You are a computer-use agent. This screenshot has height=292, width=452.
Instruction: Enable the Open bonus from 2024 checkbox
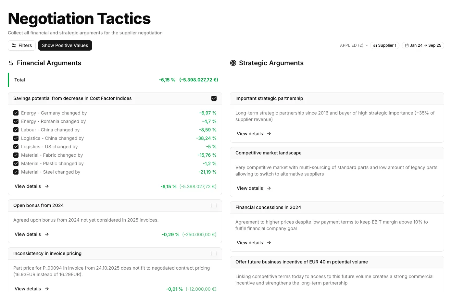tap(214, 205)
